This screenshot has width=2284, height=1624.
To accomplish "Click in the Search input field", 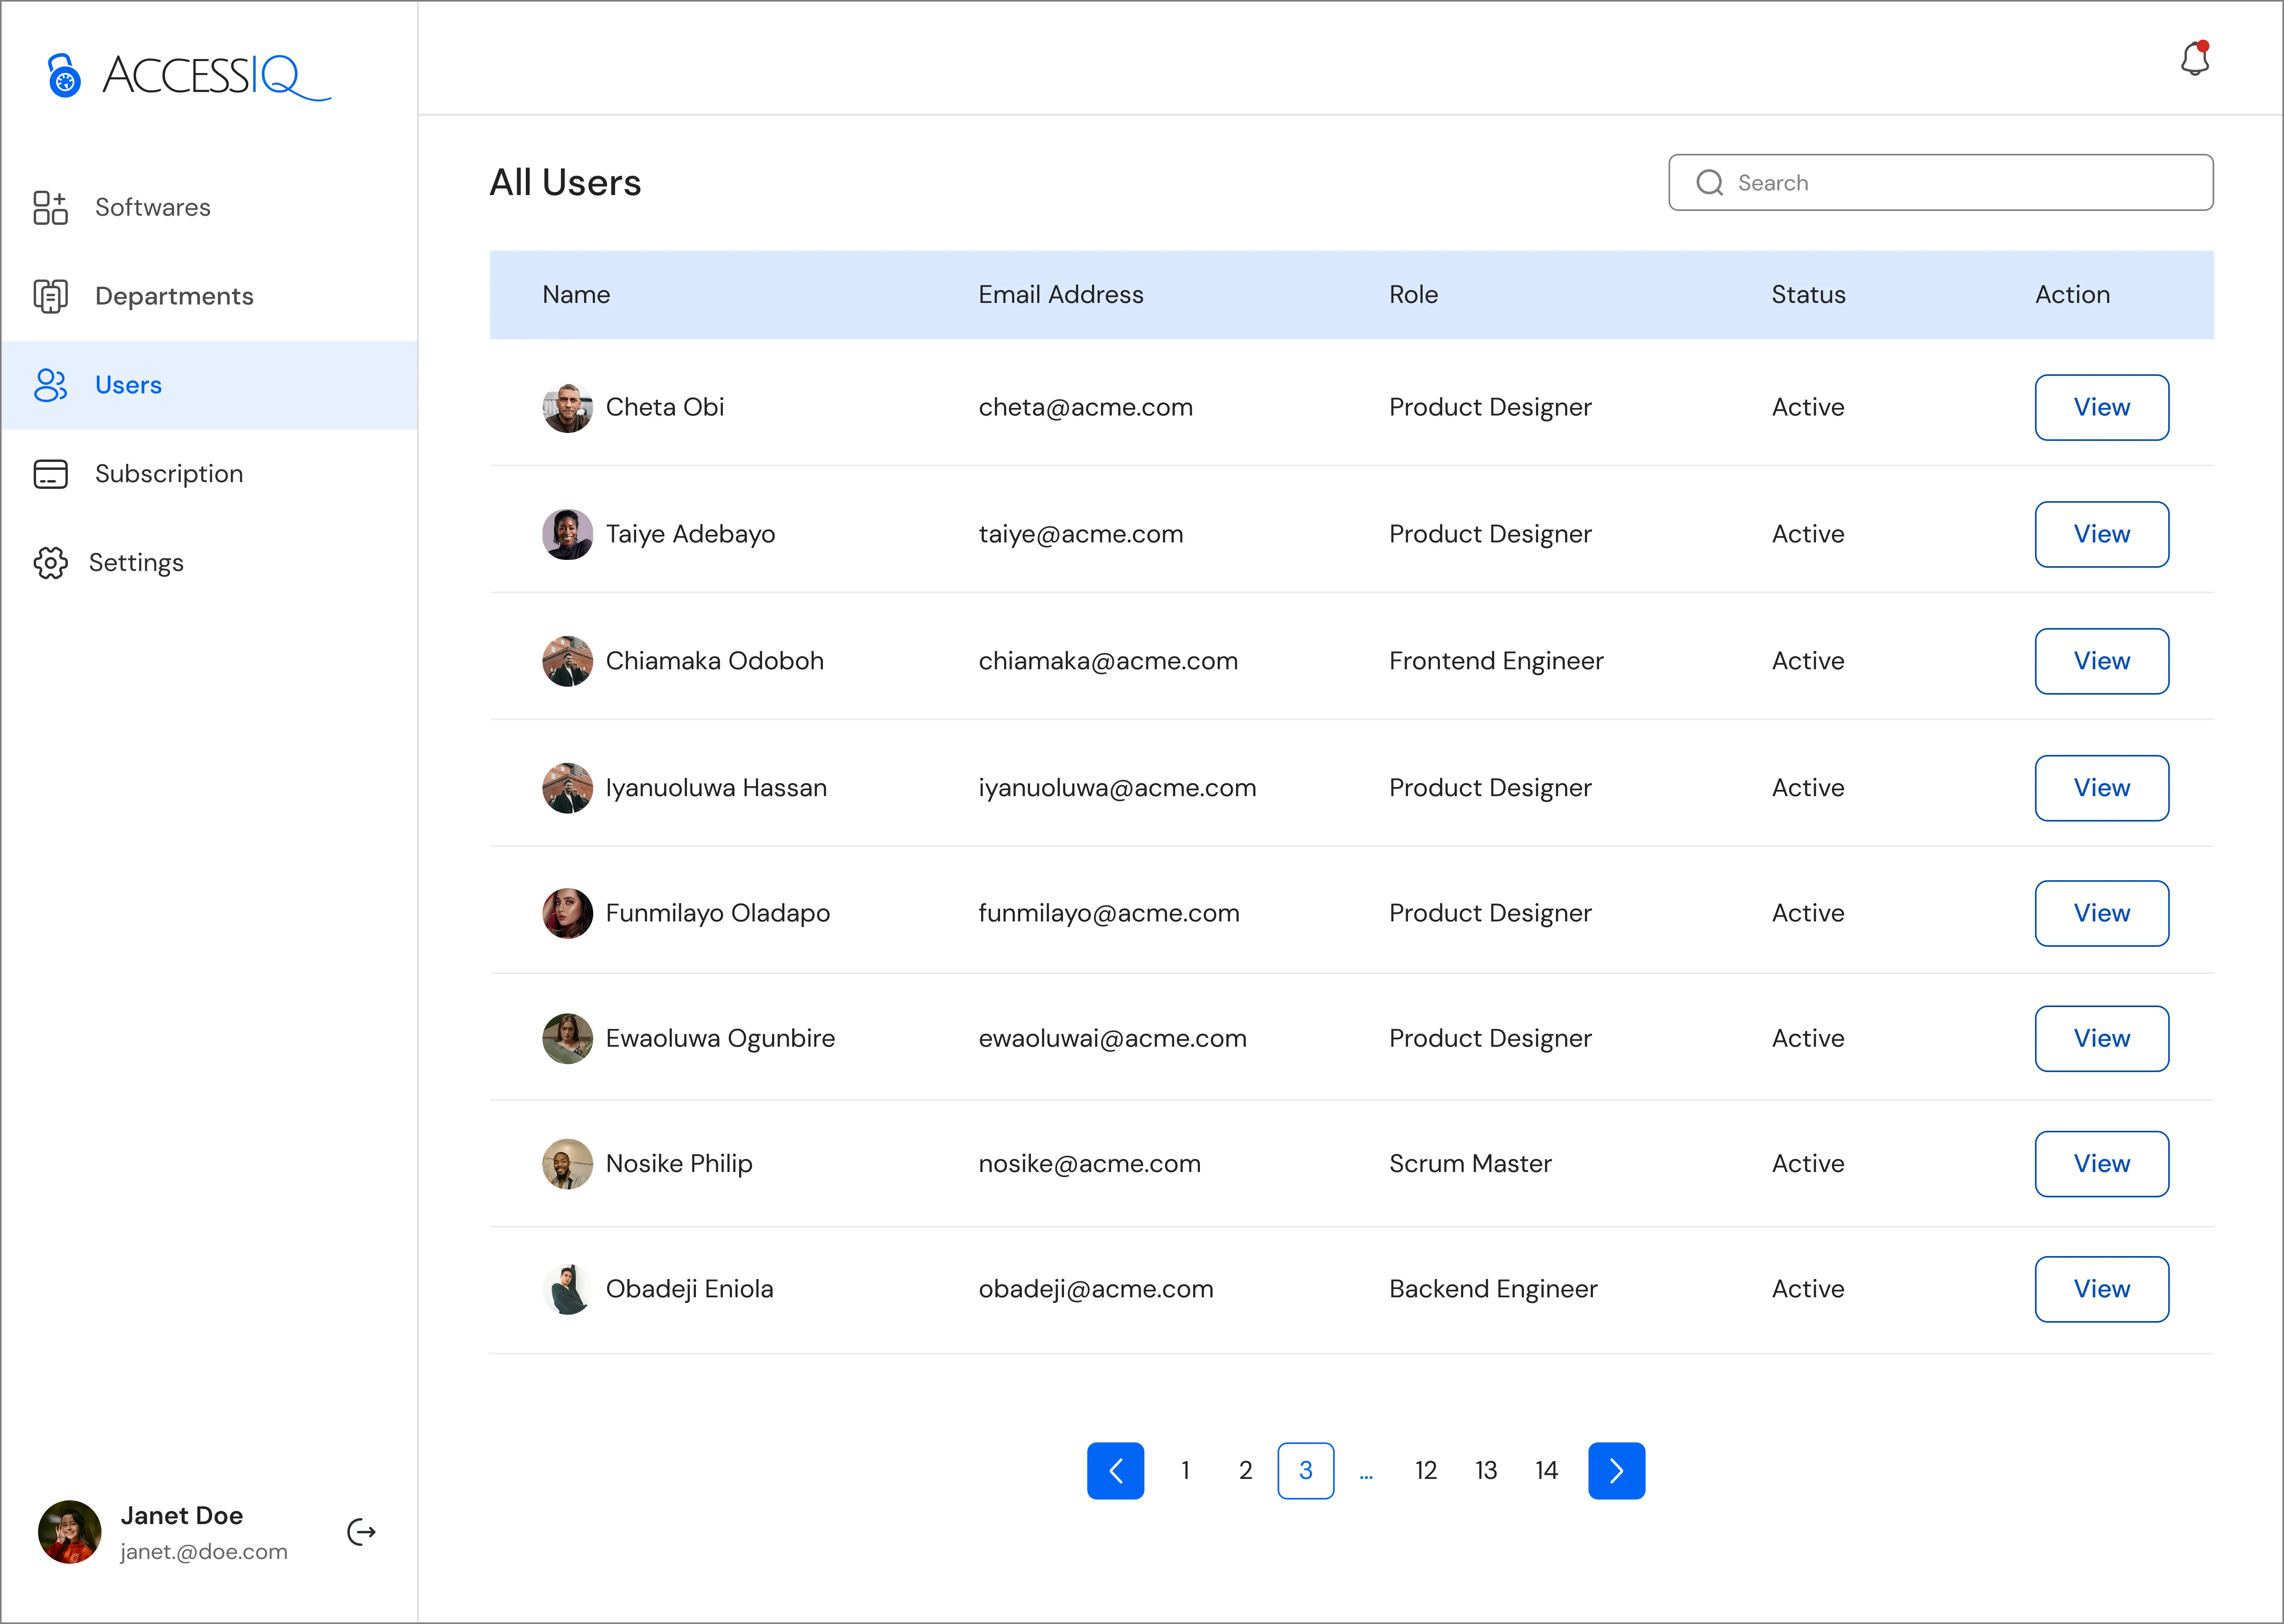I will click(x=1960, y=183).
